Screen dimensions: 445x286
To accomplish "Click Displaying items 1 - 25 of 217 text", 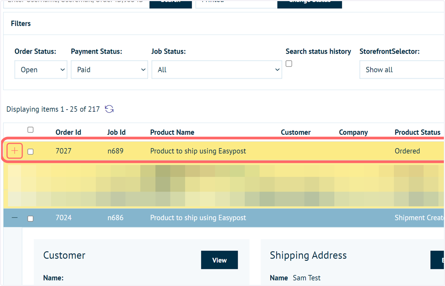I will (53, 109).
